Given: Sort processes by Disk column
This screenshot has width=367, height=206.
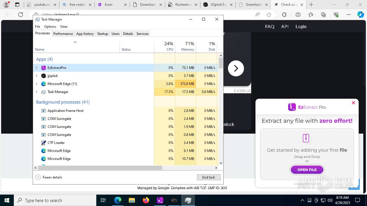Looking at the screenshot, I should (206, 47).
